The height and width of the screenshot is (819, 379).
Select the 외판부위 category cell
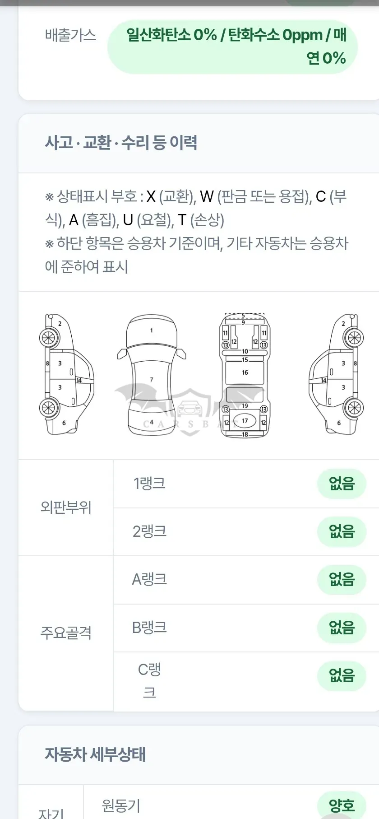(x=66, y=507)
